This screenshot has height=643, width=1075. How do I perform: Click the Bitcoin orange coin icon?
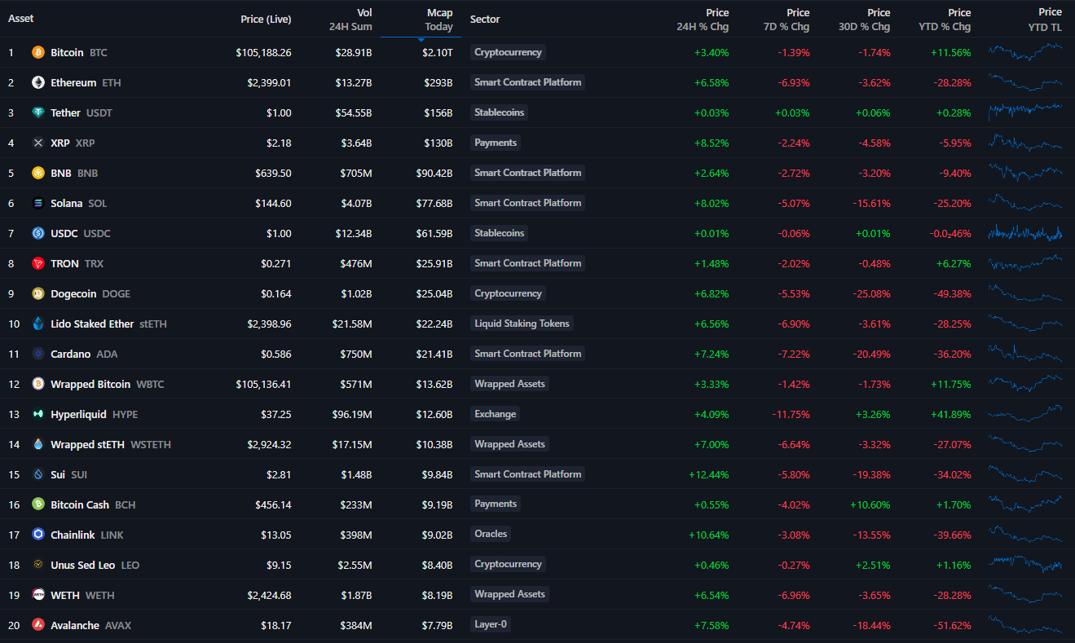[38, 52]
